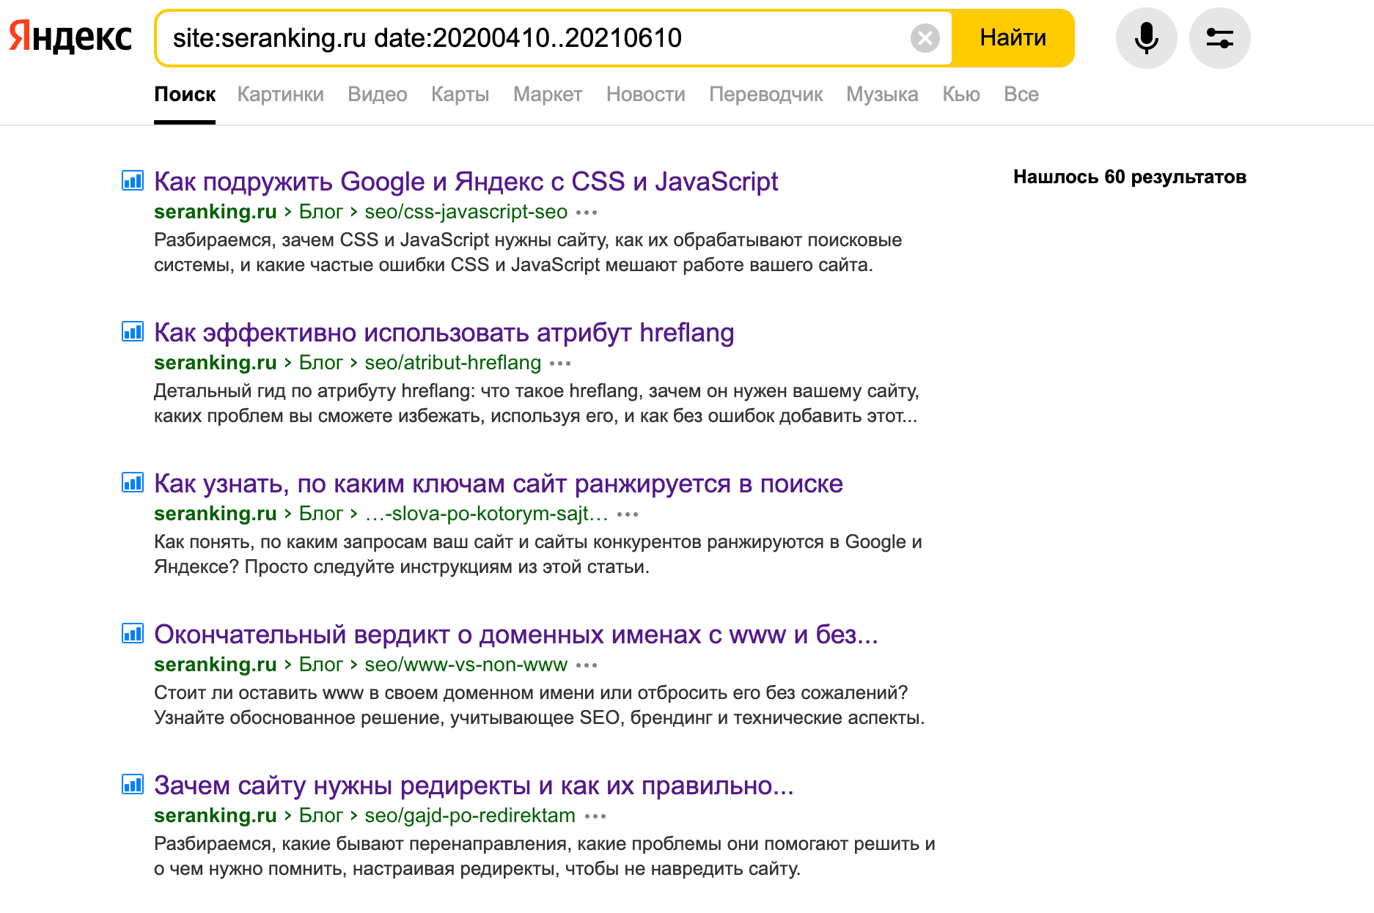Viewport: 1374px width, 913px height.
Task: Open the Музыка tab
Action: point(882,95)
